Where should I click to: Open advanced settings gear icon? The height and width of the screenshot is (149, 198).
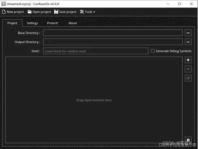[x=188, y=140]
